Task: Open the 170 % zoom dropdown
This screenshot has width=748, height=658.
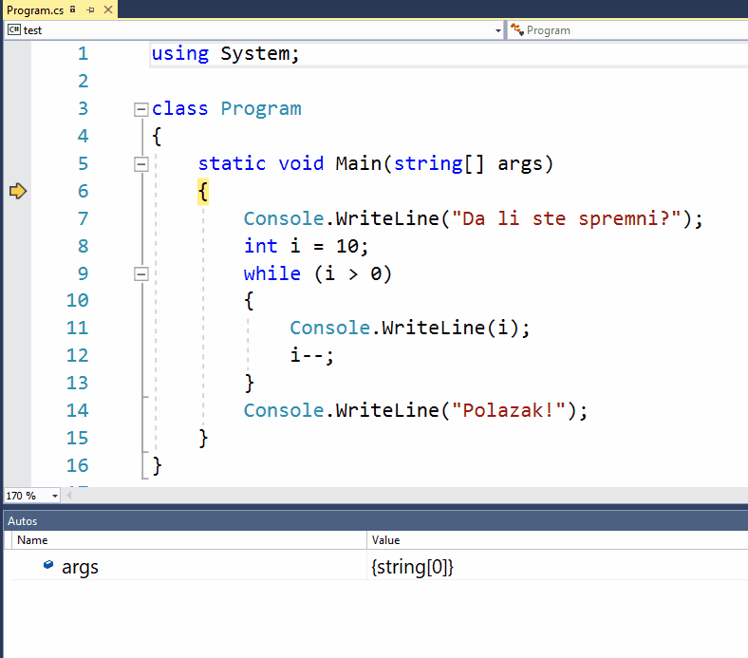Action: point(54,496)
